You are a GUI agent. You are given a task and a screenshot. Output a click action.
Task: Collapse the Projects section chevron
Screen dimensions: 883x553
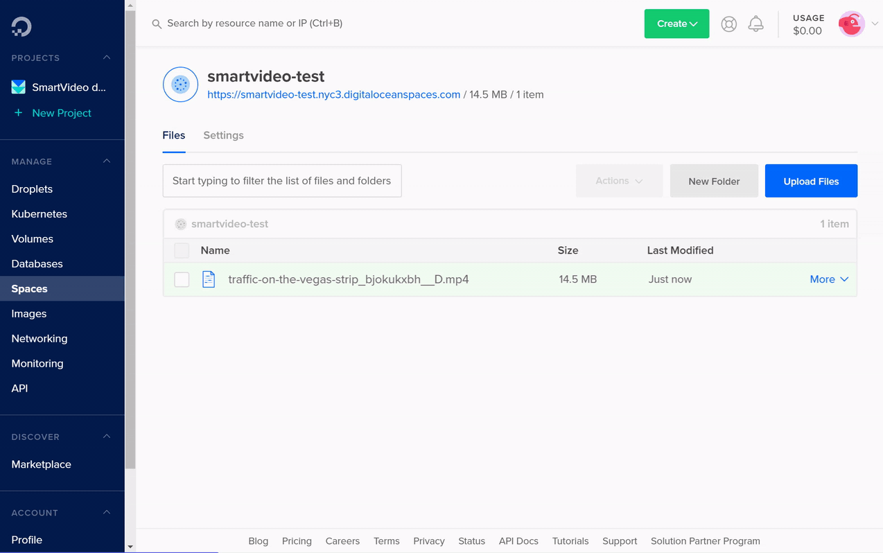click(107, 58)
